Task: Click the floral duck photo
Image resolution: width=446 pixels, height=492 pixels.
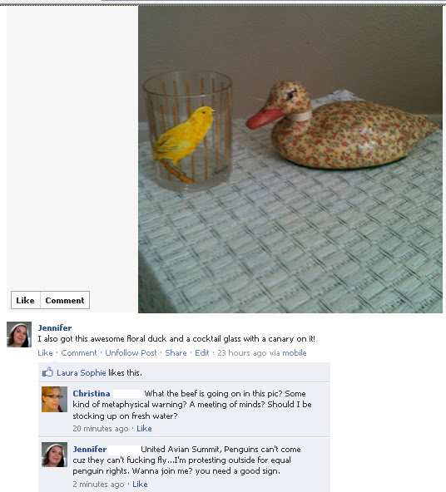Action: (290, 159)
